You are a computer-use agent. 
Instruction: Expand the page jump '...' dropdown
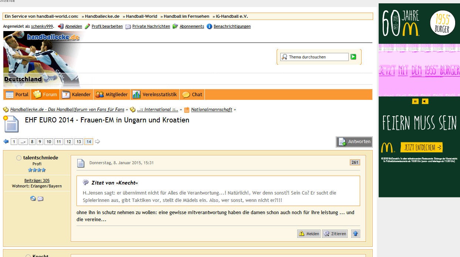coord(23,142)
